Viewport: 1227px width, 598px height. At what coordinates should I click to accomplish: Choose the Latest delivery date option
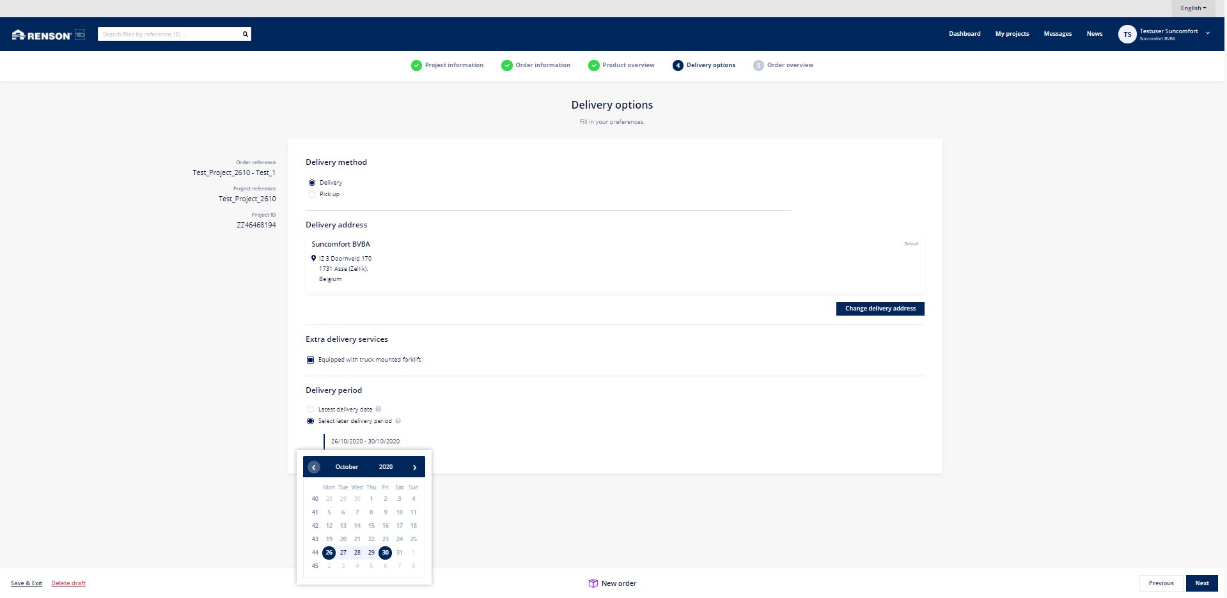[311, 410]
